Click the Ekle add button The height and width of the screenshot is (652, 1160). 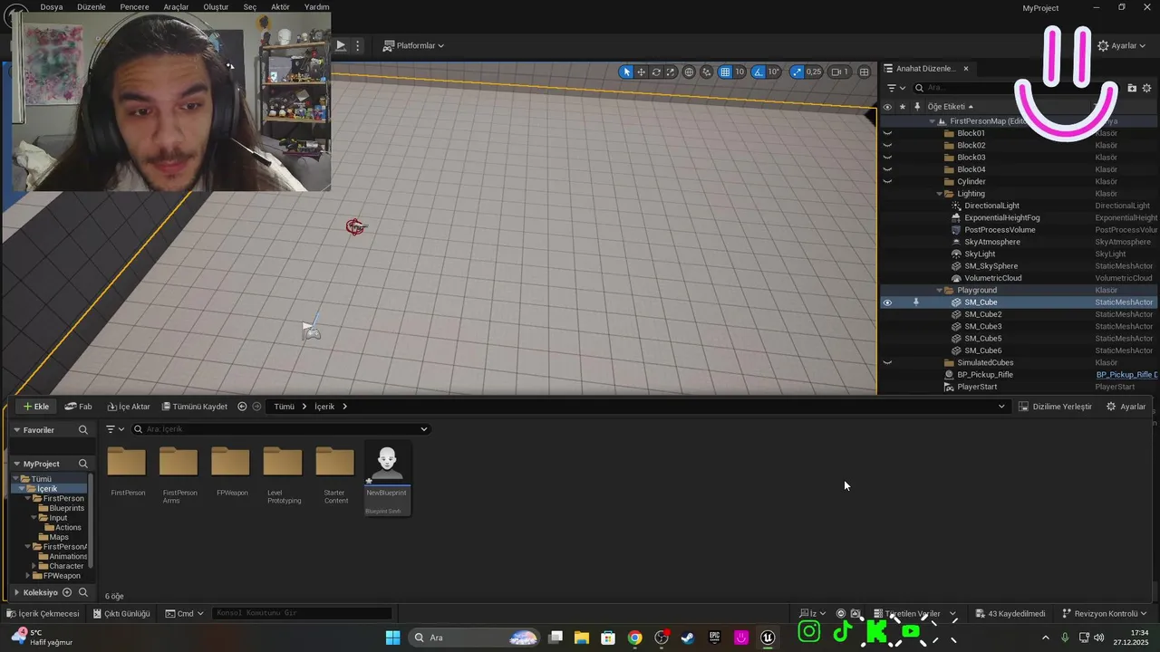tap(36, 407)
